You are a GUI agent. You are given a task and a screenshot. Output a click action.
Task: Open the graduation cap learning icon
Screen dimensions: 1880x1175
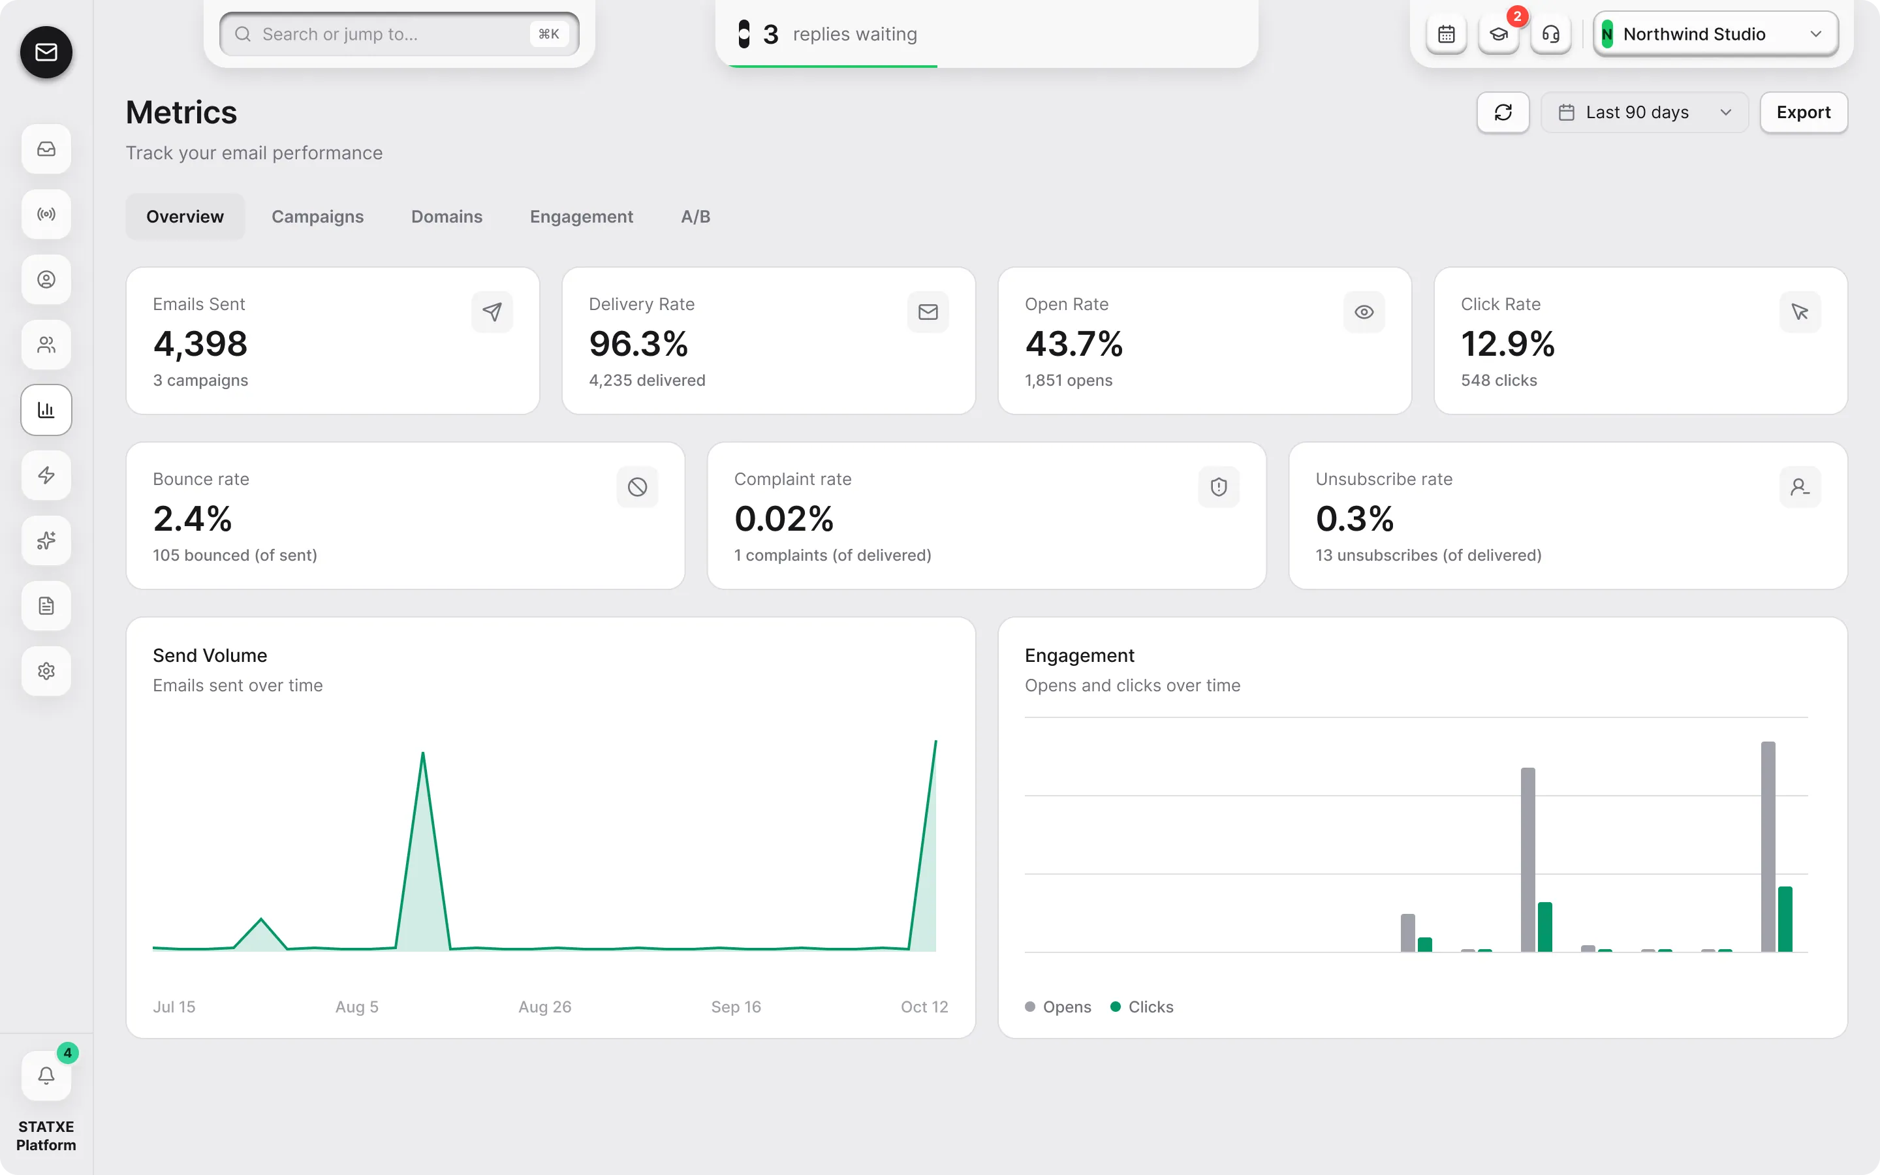[1499, 34]
